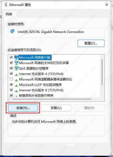Click the Intel 82574L network adapter icon

point(12,31)
